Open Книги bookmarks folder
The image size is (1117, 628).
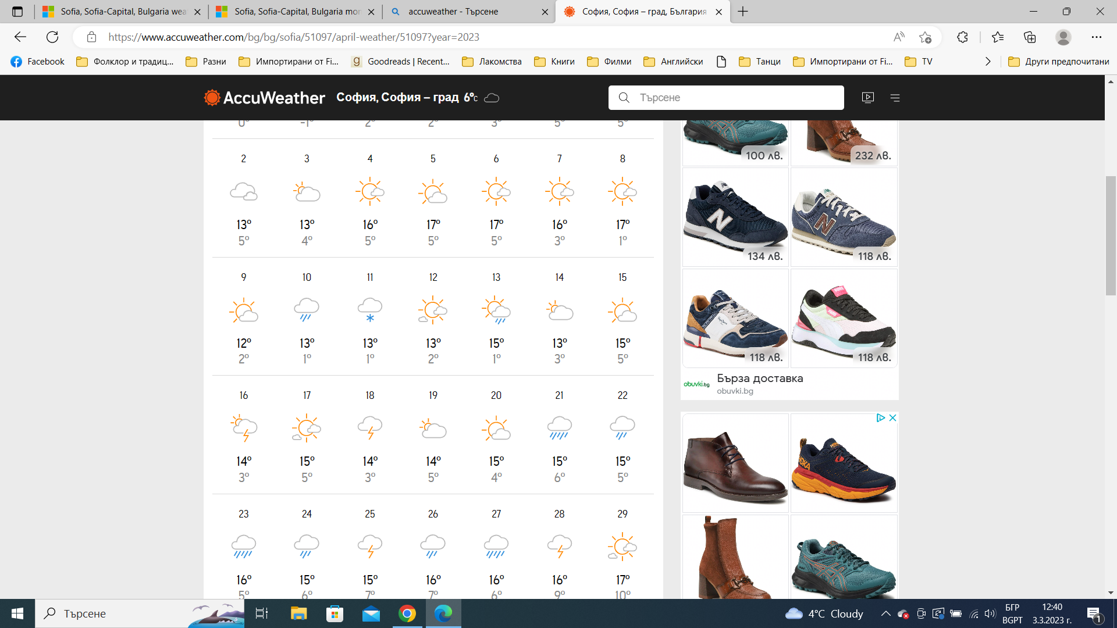554,62
